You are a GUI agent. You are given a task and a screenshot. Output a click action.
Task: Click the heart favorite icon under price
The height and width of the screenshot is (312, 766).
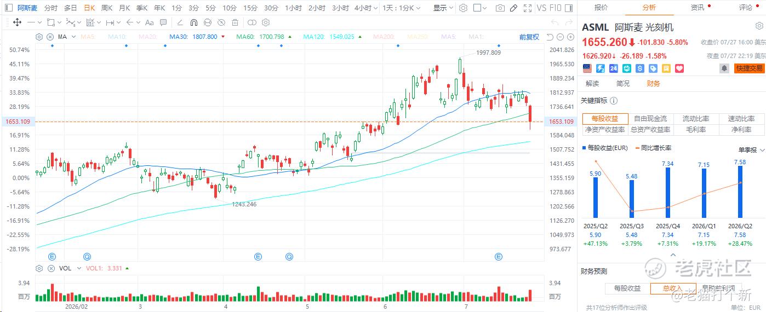tap(679, 68)
